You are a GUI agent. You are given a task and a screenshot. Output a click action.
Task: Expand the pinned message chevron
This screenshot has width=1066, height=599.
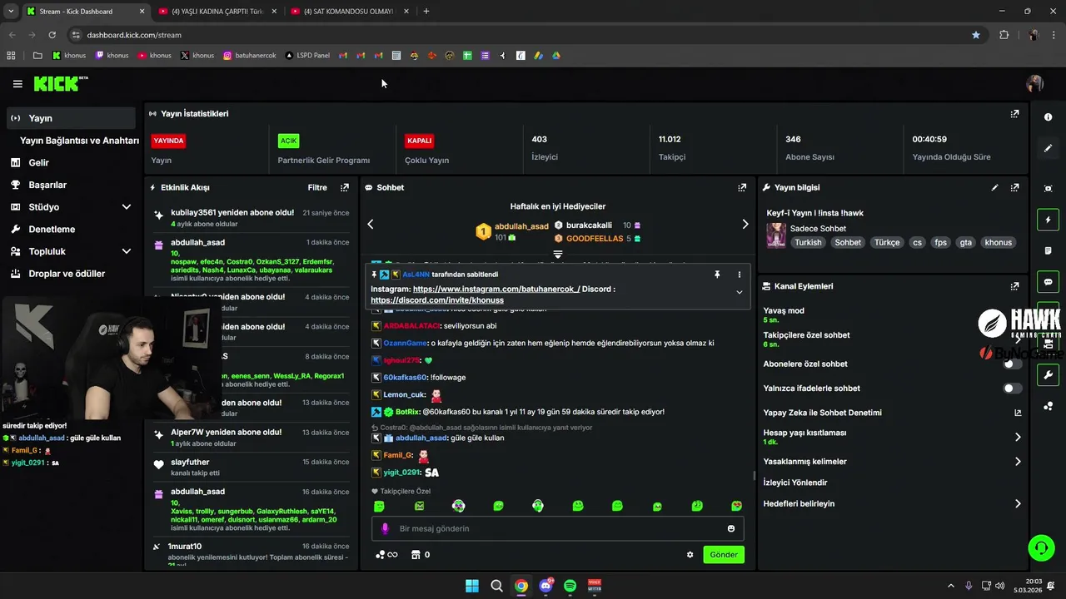point(739,292)
